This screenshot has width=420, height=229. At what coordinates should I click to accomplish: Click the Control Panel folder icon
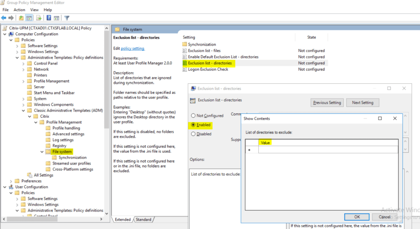pyautogui.click(x=30, y=63)
